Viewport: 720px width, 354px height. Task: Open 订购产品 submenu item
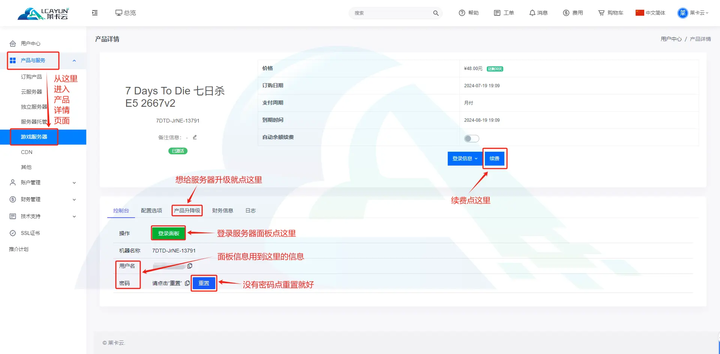click(x=31, y=77)
